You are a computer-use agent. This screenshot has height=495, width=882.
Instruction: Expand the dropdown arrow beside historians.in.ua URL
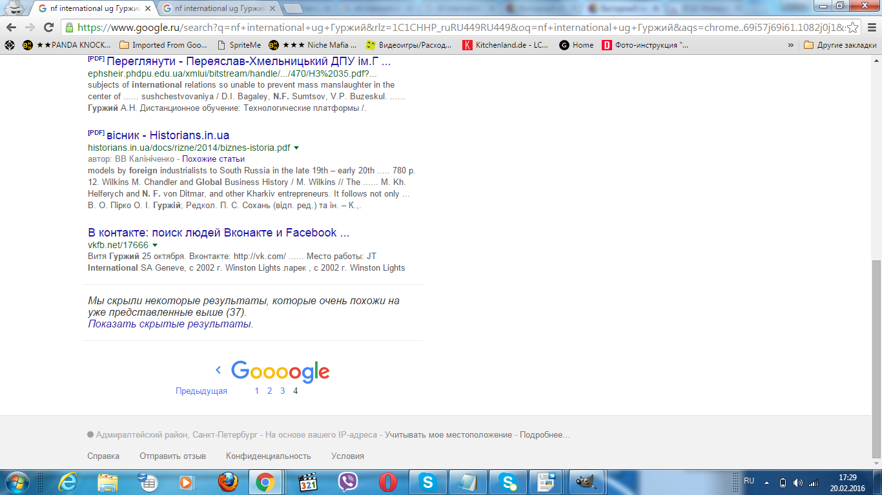[x=296, y=148]
